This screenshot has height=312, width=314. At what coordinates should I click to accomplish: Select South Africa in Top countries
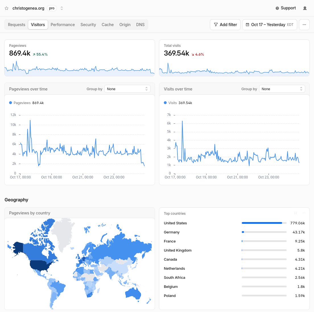coord(234,277)
